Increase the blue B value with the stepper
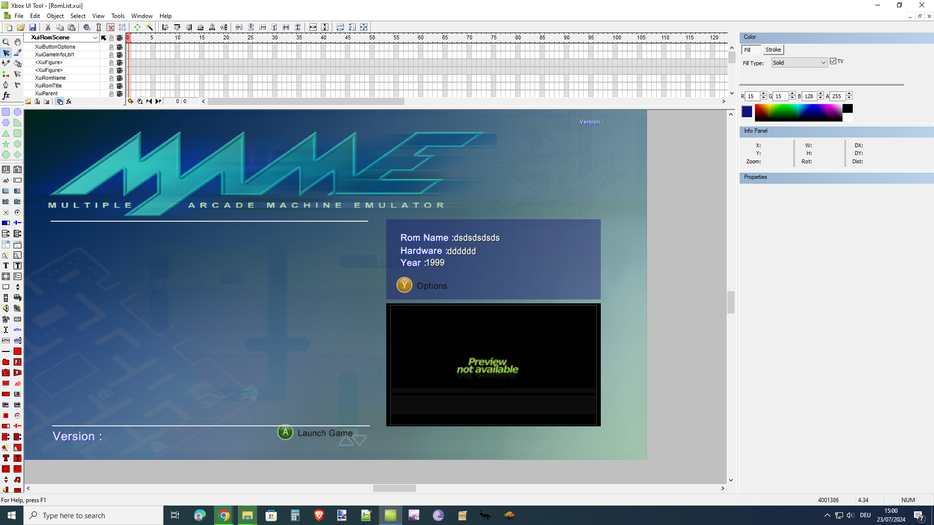Viewport: 934px width, 525px height. 821,94
